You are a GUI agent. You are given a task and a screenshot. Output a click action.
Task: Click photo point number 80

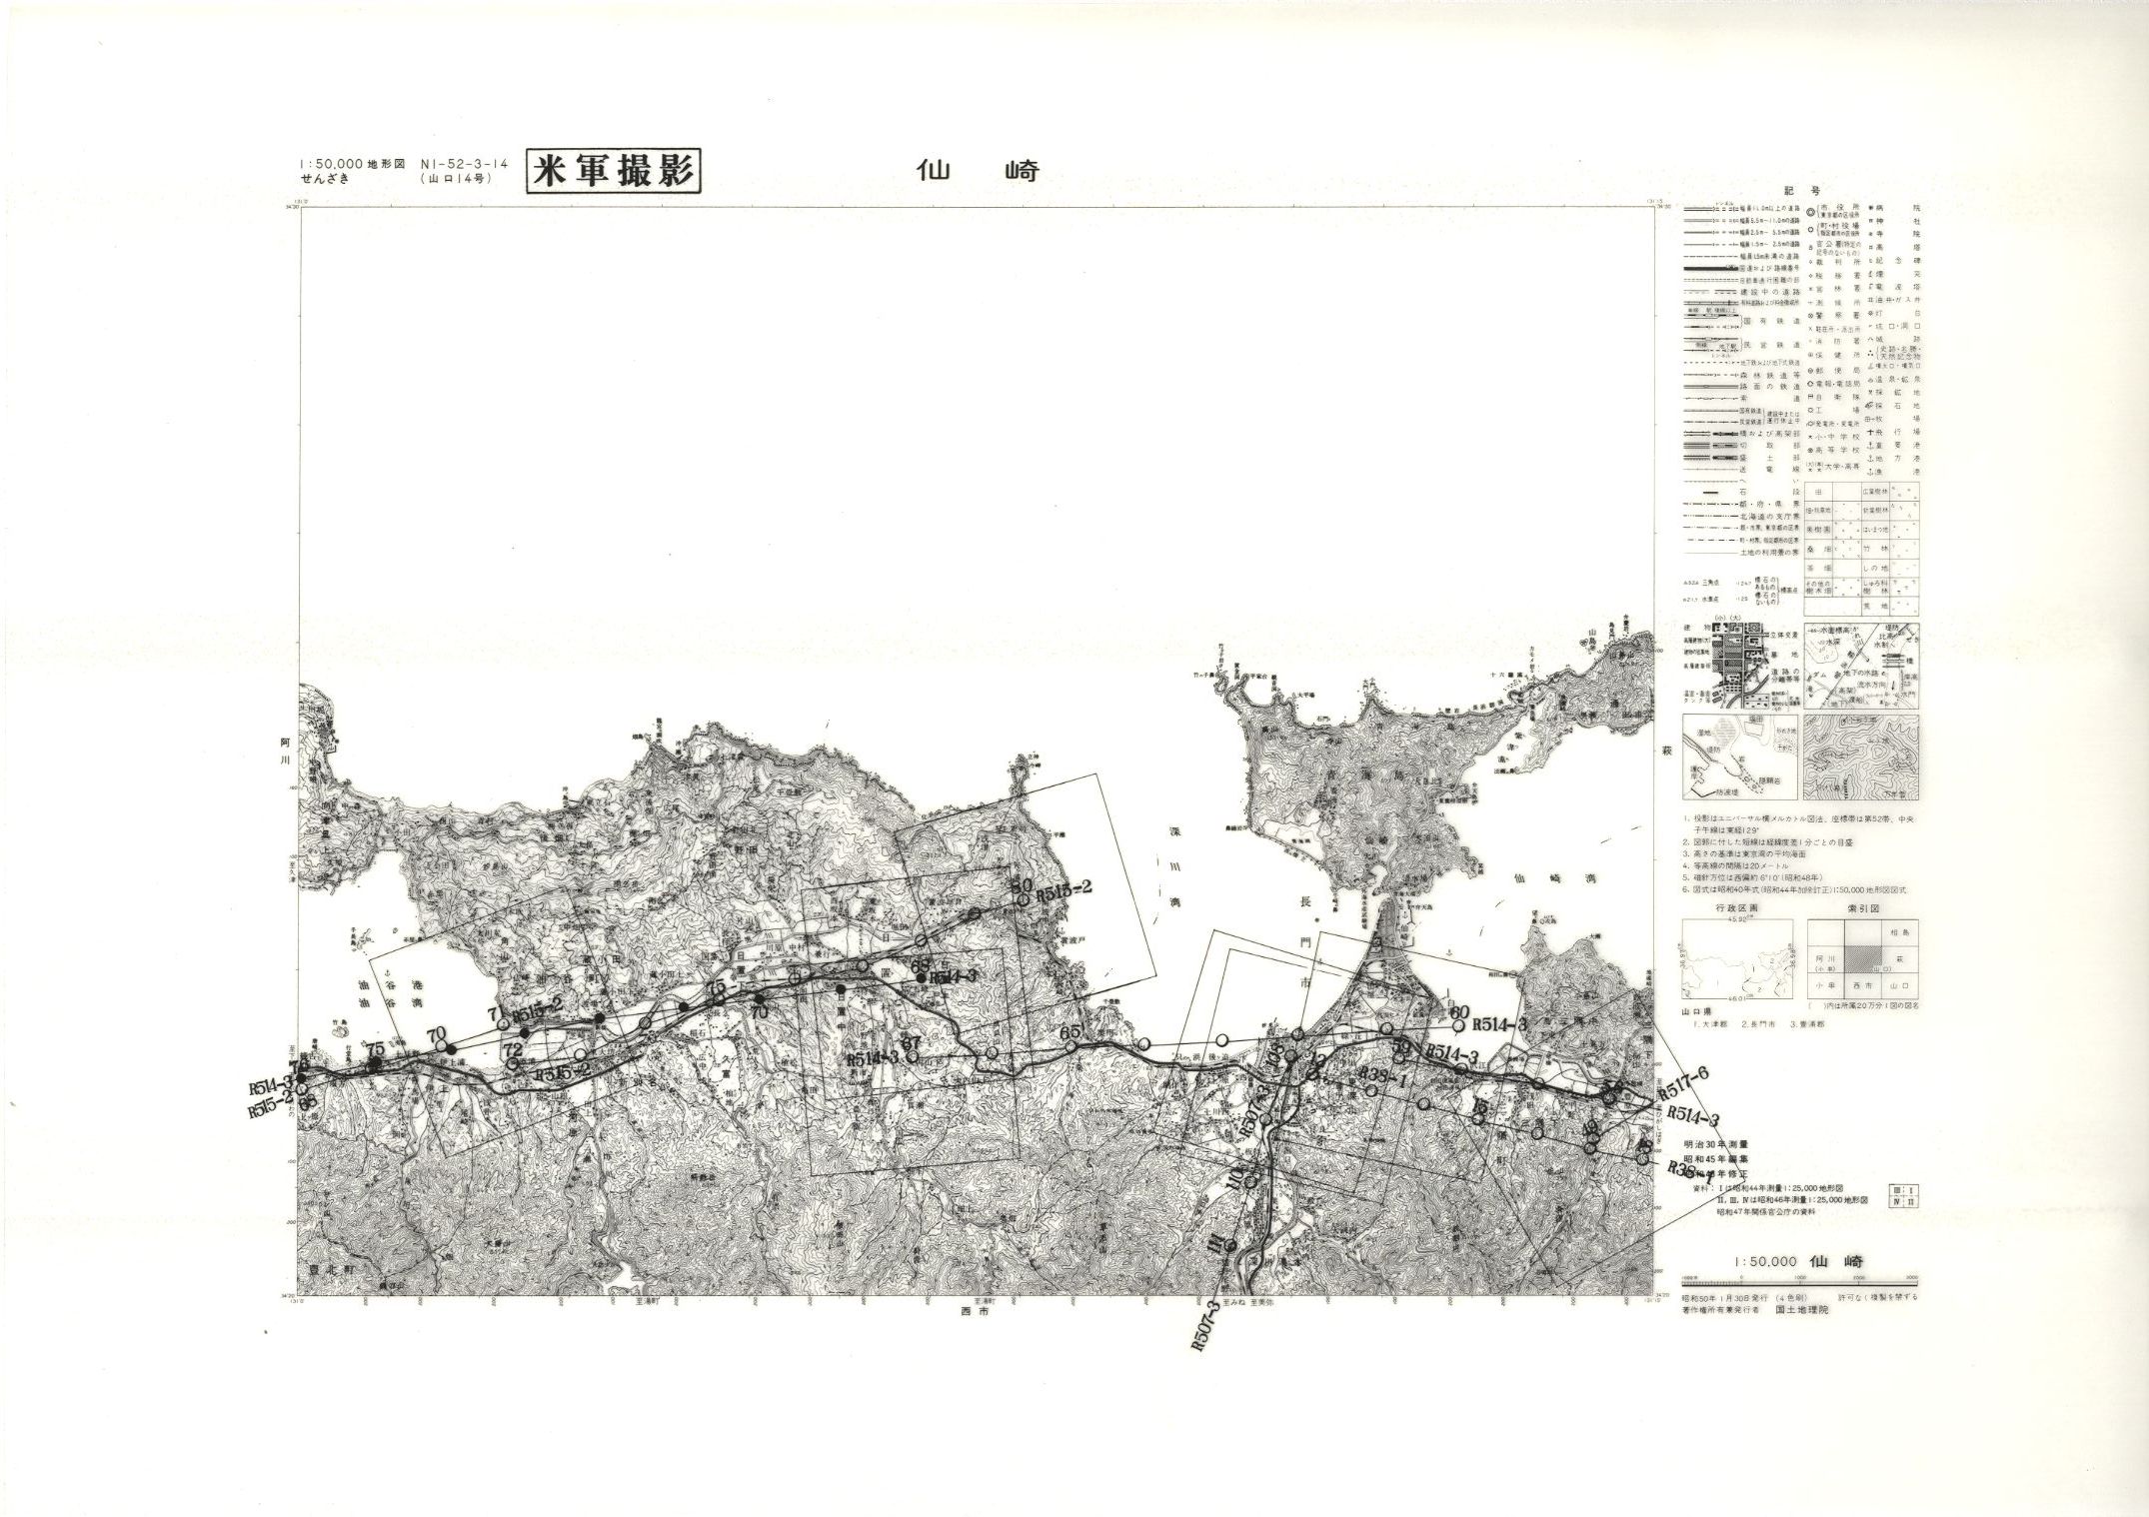[x=1022, y=885]
